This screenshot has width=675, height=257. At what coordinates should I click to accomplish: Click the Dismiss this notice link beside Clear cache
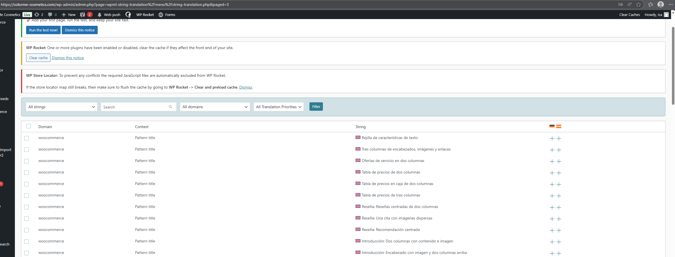[x=68, y=58]
